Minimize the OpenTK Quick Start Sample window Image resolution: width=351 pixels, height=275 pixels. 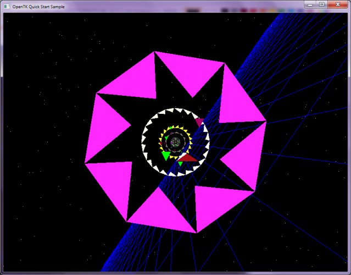tap(310, 5)
